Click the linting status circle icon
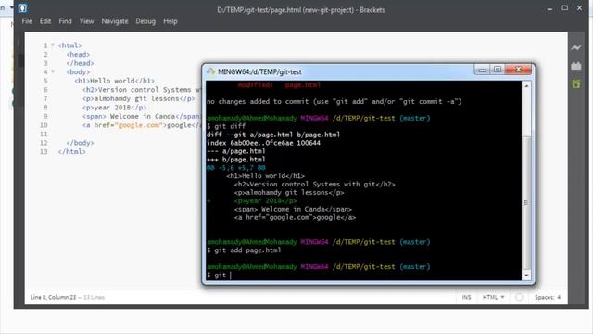 (519, 298)
